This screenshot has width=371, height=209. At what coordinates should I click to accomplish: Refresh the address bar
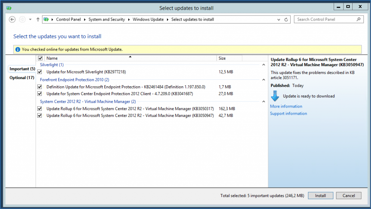286,19
